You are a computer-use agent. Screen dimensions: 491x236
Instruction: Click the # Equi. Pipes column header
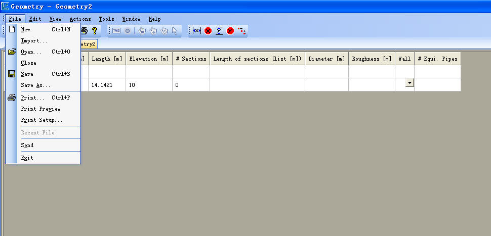point(437,59)
